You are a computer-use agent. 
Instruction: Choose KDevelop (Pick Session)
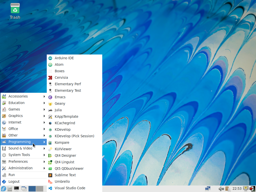coord(74,136)
